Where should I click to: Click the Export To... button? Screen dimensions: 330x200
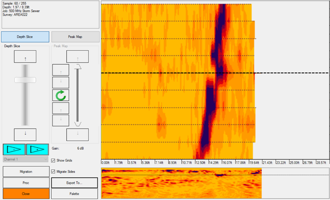(x=74, y=183)
